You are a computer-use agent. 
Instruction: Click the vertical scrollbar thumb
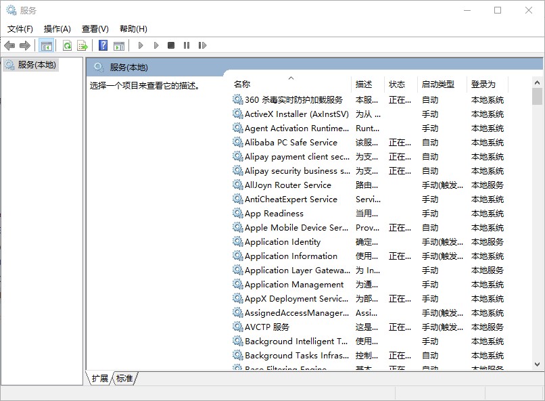tap(537, 96)
